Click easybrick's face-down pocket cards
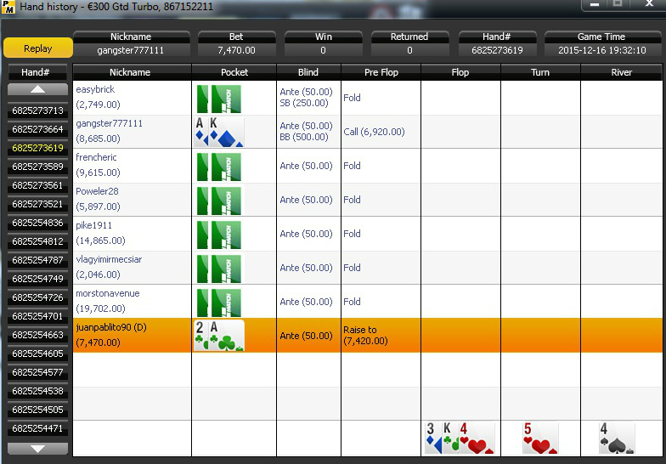 click(219, 99)
